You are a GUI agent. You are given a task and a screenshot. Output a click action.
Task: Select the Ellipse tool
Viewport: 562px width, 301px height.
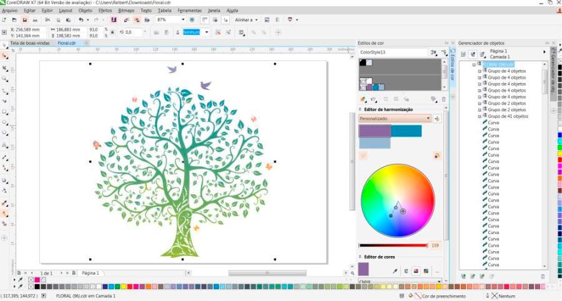coord(4,122)
